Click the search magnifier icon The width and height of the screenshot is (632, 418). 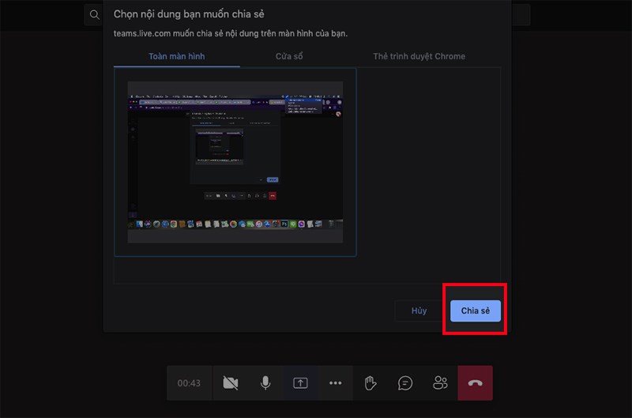(95, 14)
